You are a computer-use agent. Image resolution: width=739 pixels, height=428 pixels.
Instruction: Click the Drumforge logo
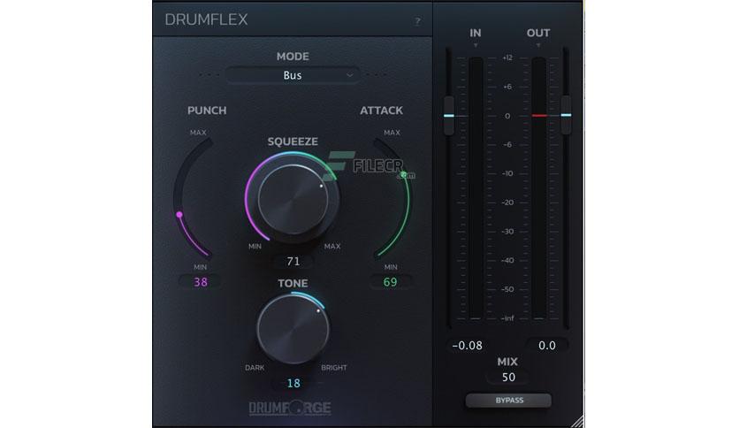tap(290, 408)
